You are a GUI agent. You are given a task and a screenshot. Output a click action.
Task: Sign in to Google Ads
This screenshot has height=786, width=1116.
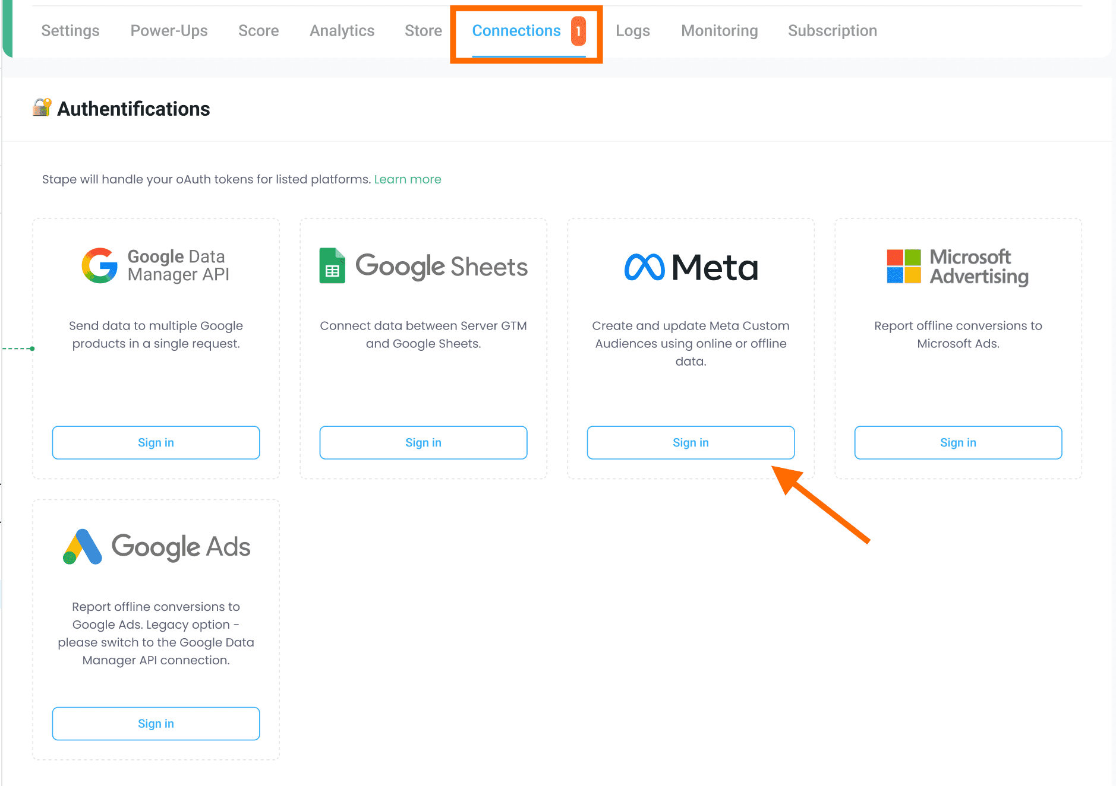(156, 723)
